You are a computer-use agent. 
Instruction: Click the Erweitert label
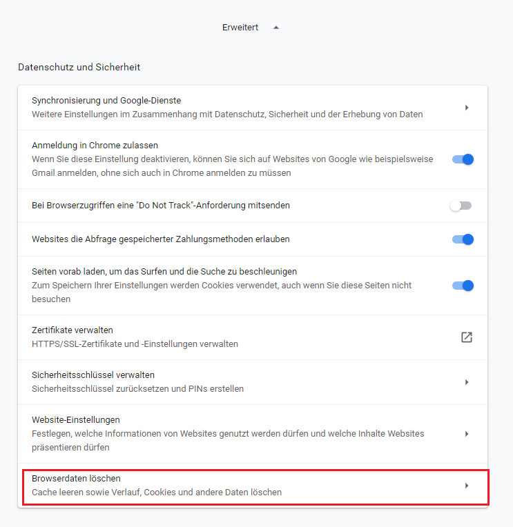point(240,27)
